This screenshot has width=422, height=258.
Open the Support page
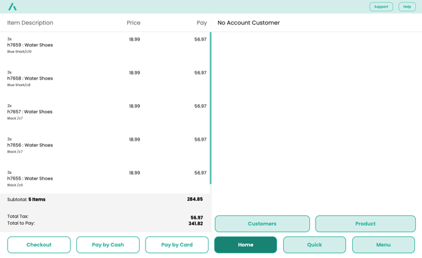point(381,7)
